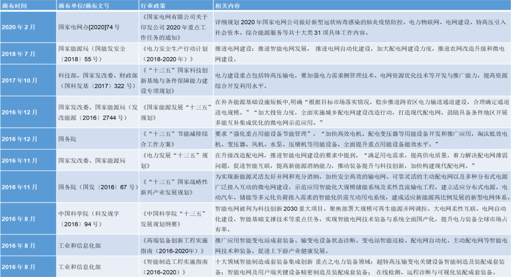Screen dimensions: 511x277
Task: Click content starting 智能电网被列为科技创新2030重大项目
Action: coord(362,219)
